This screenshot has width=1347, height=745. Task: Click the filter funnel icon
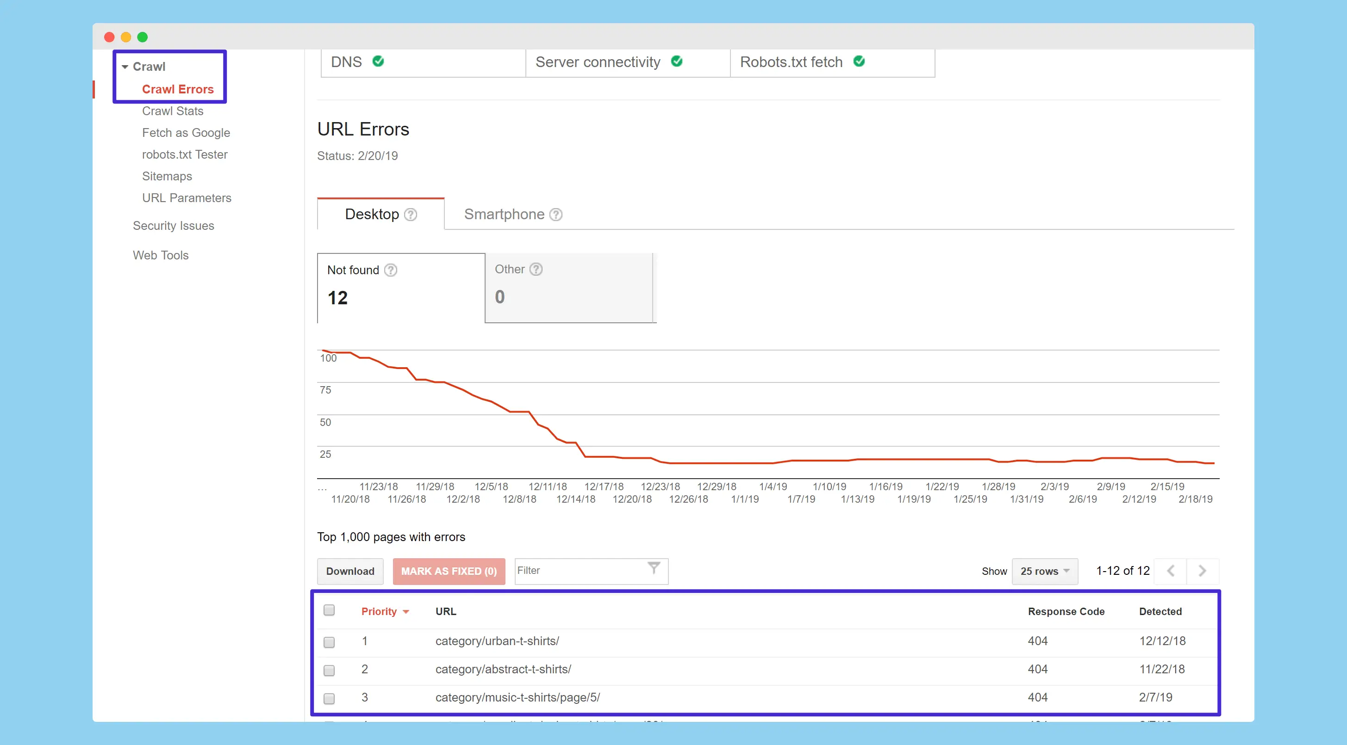(654, 568)
